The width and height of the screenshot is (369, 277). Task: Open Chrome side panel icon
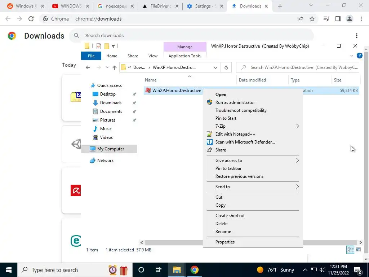[338, 19]
